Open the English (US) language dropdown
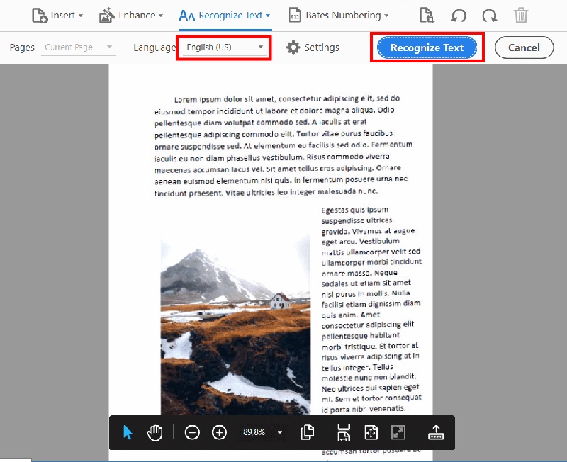 [224, 47]
